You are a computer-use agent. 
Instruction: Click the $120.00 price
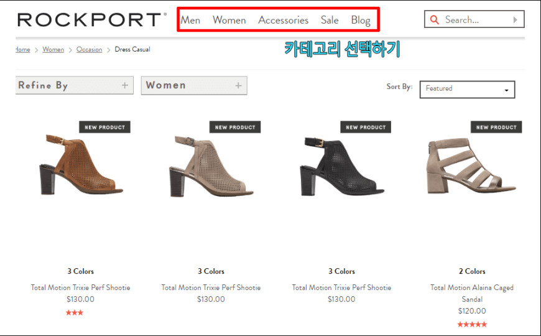click(x=472, y=310)
